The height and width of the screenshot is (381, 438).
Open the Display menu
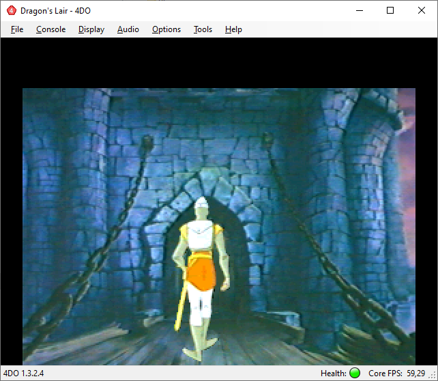(x=91, y=29)
